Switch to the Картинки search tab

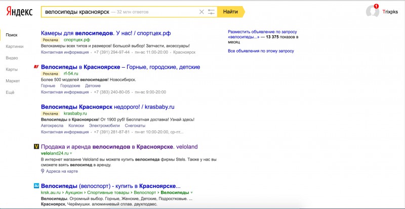15,46
